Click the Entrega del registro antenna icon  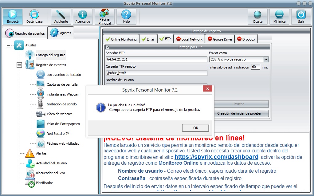(30, 55)
